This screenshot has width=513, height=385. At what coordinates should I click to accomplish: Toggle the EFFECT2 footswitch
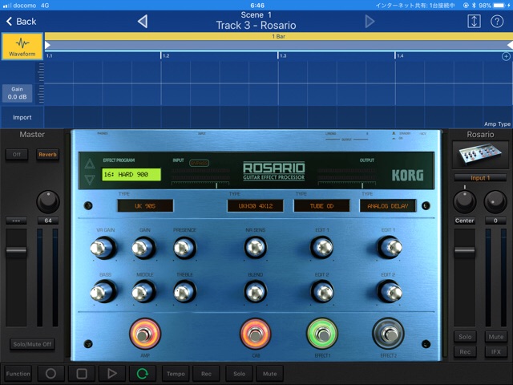pyautogui.click(x=388, y=334)
